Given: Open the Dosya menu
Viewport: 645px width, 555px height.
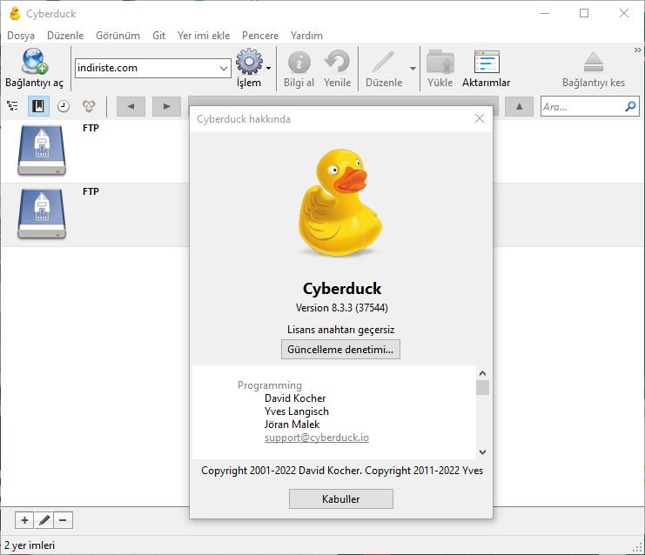Looking at the screenshot, I should pyautogui.click(x=21, y=36).
